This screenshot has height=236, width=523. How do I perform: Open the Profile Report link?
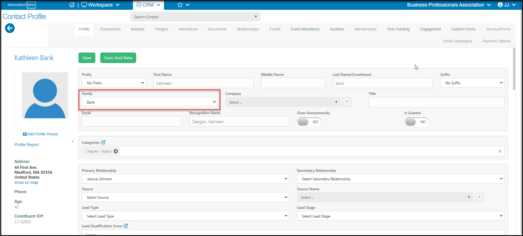tap(27, 145)
